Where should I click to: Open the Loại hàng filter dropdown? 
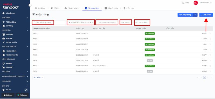(x=126, y=22)
